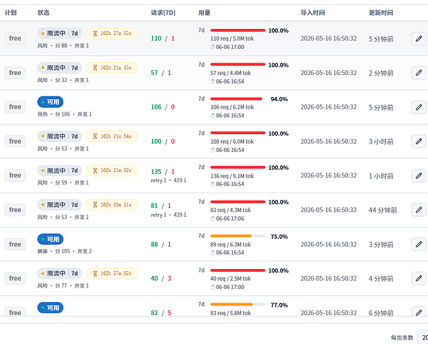The height and width of the screenshot is (344, 428).
Task: Click the usage text 83 req / 5.8M tok
Action: (231, 313)
